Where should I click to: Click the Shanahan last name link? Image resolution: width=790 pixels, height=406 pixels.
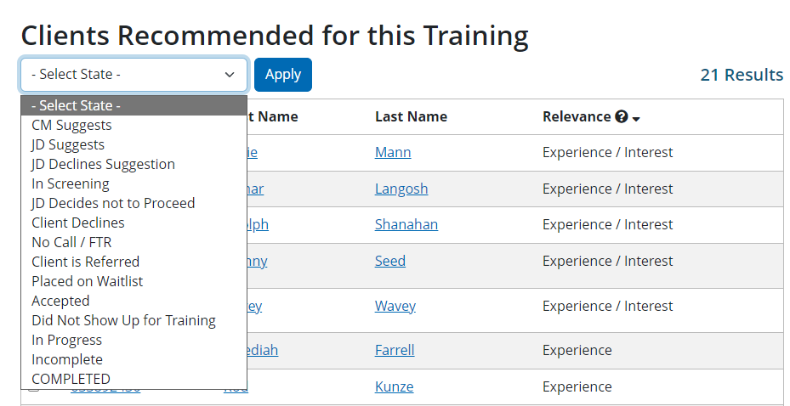coord(406,225)
